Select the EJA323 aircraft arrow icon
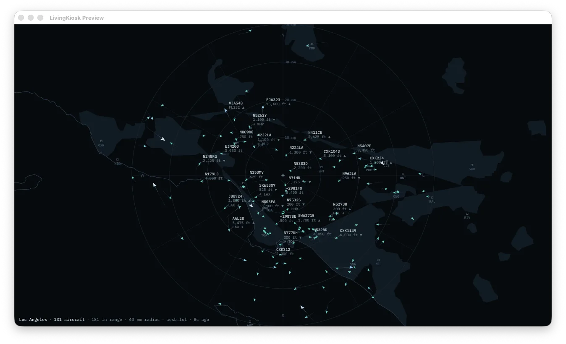 point(263,107)
